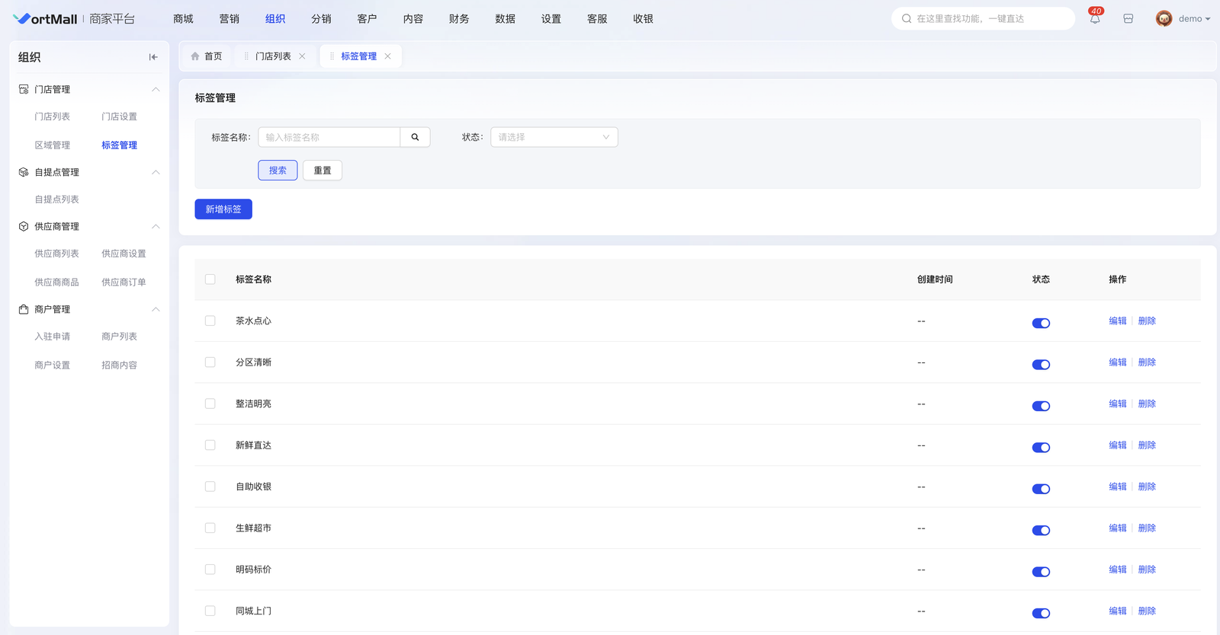Open 供应商订单 in the sidebar
The image size is (1220, 635).
click(124, 282)
